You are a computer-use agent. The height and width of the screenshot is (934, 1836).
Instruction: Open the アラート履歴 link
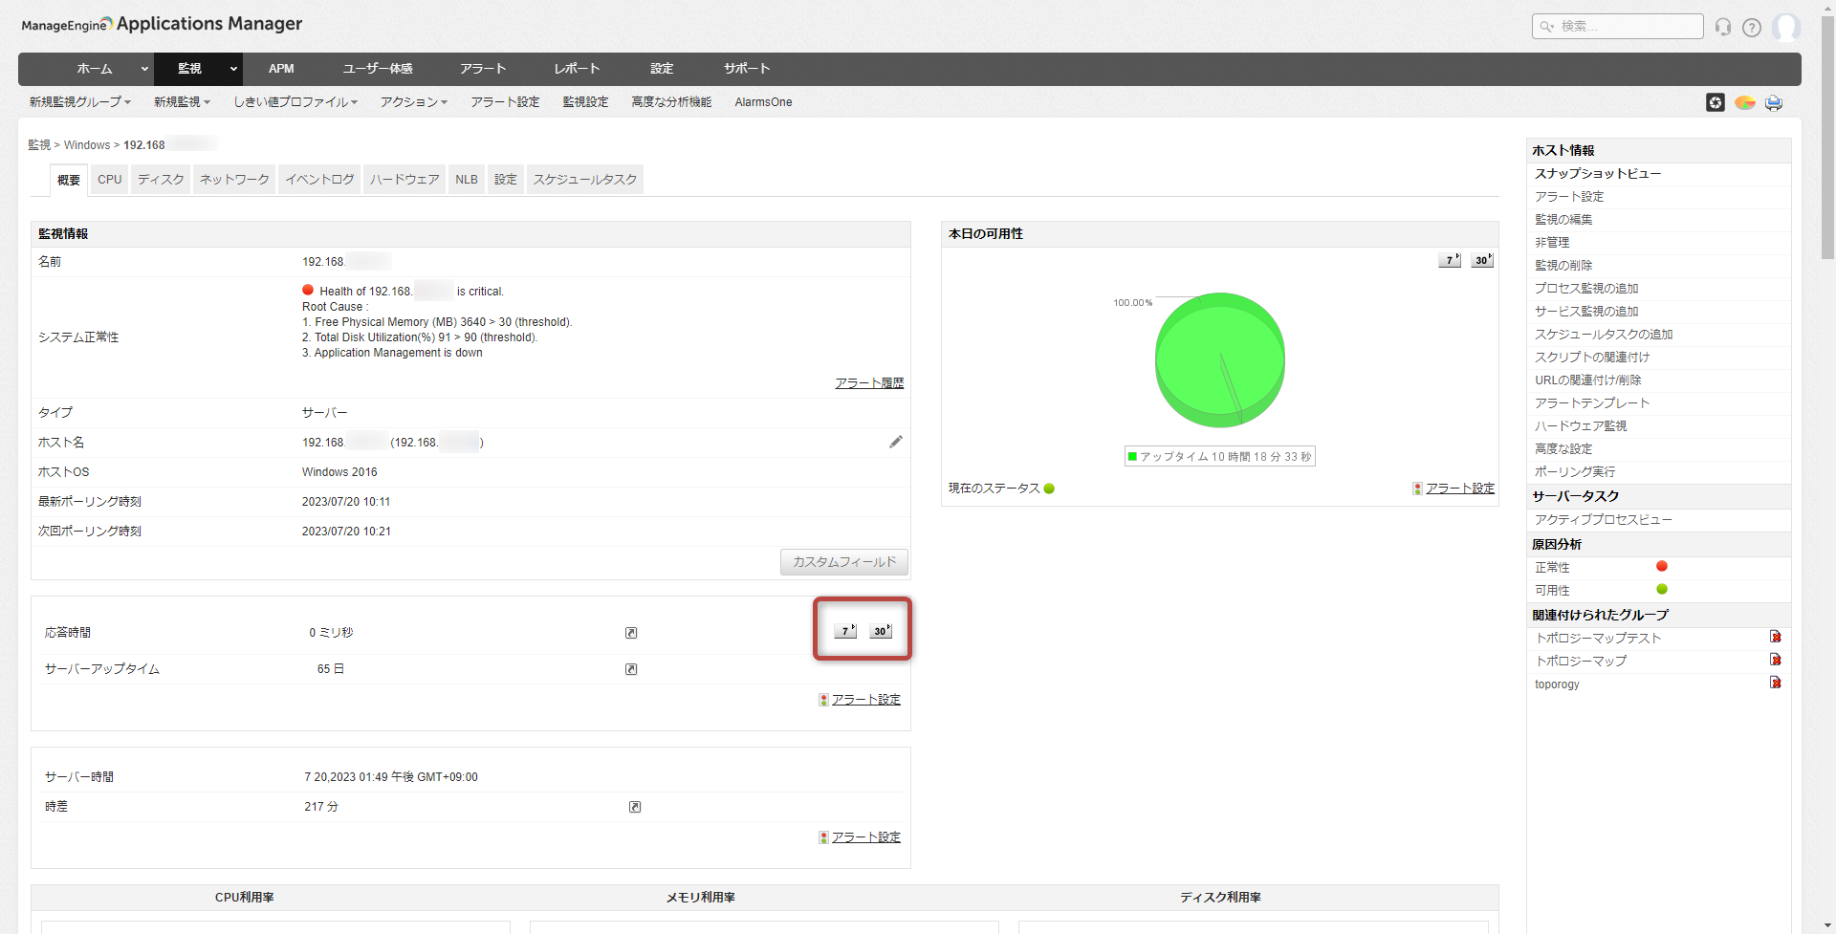click(x=868, y=382)
